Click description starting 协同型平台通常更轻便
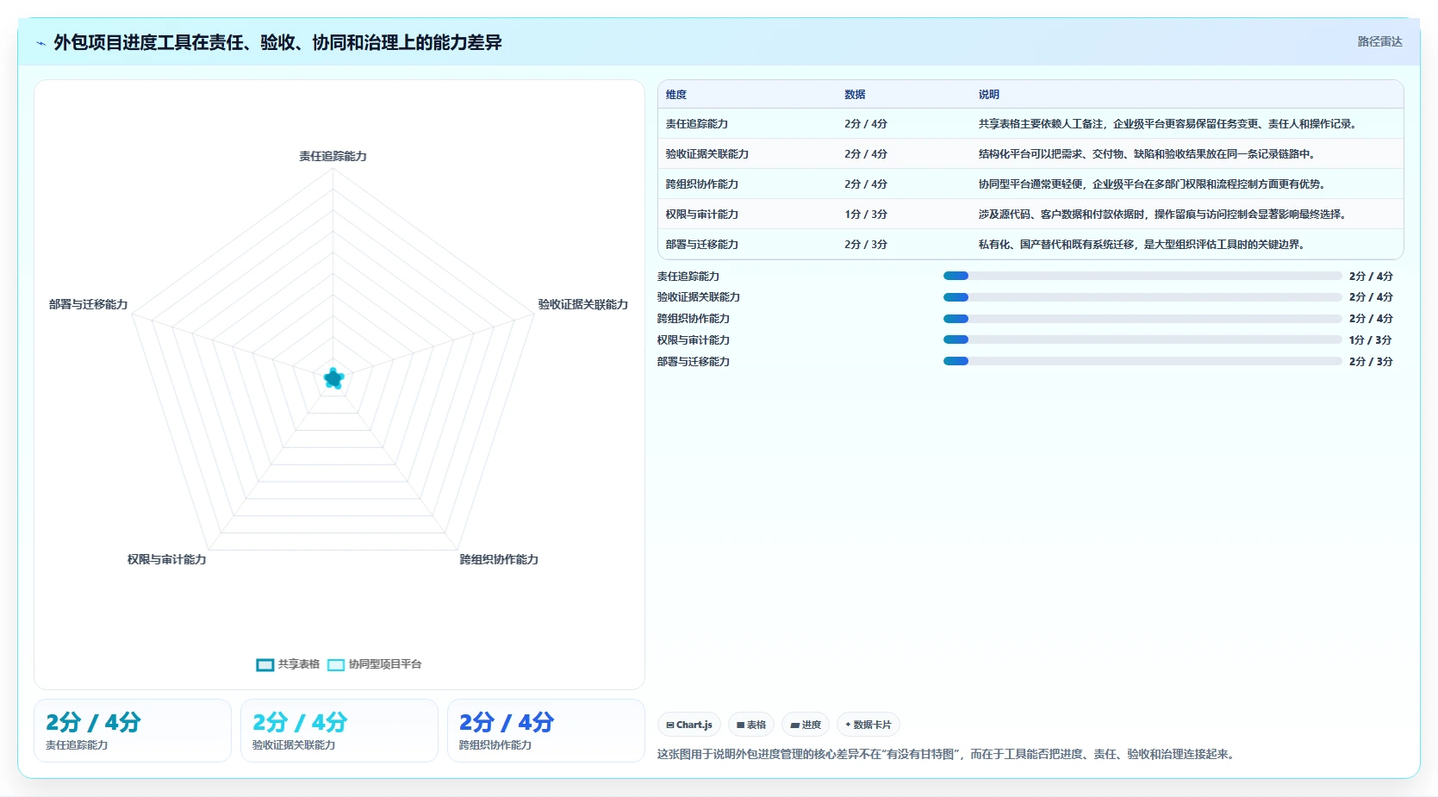 point(1153,184)
